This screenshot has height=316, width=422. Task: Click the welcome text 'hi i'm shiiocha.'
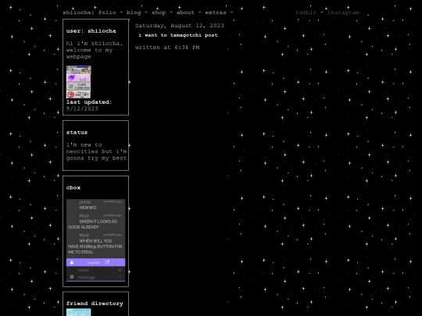click(x=95, y=44)
